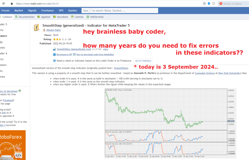Focus the site search field
Viewport: 249px width, 160px height.
pos(120,11)
